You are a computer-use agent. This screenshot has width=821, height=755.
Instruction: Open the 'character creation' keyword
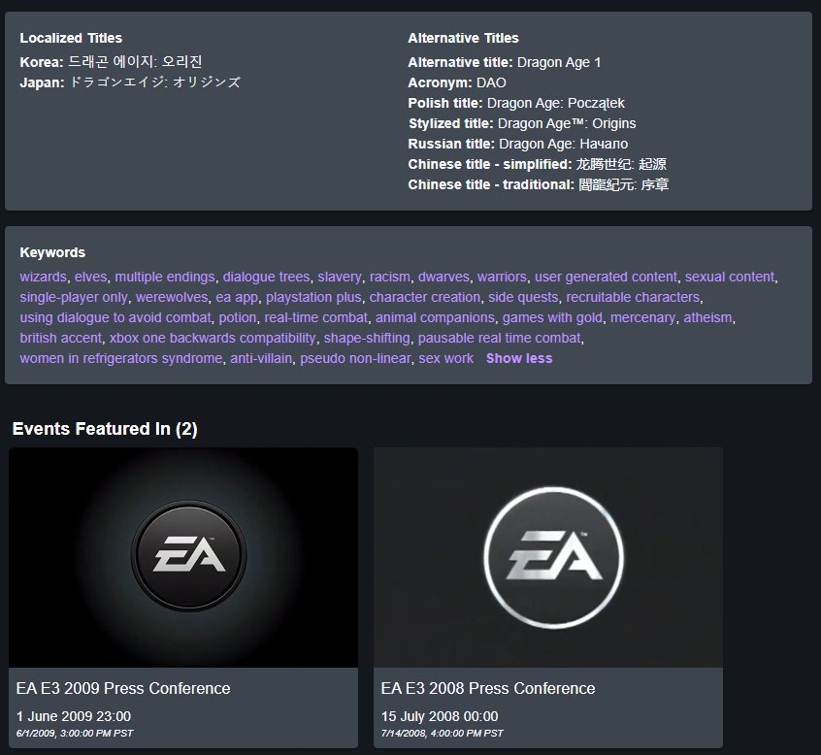[x=425, y=297]
